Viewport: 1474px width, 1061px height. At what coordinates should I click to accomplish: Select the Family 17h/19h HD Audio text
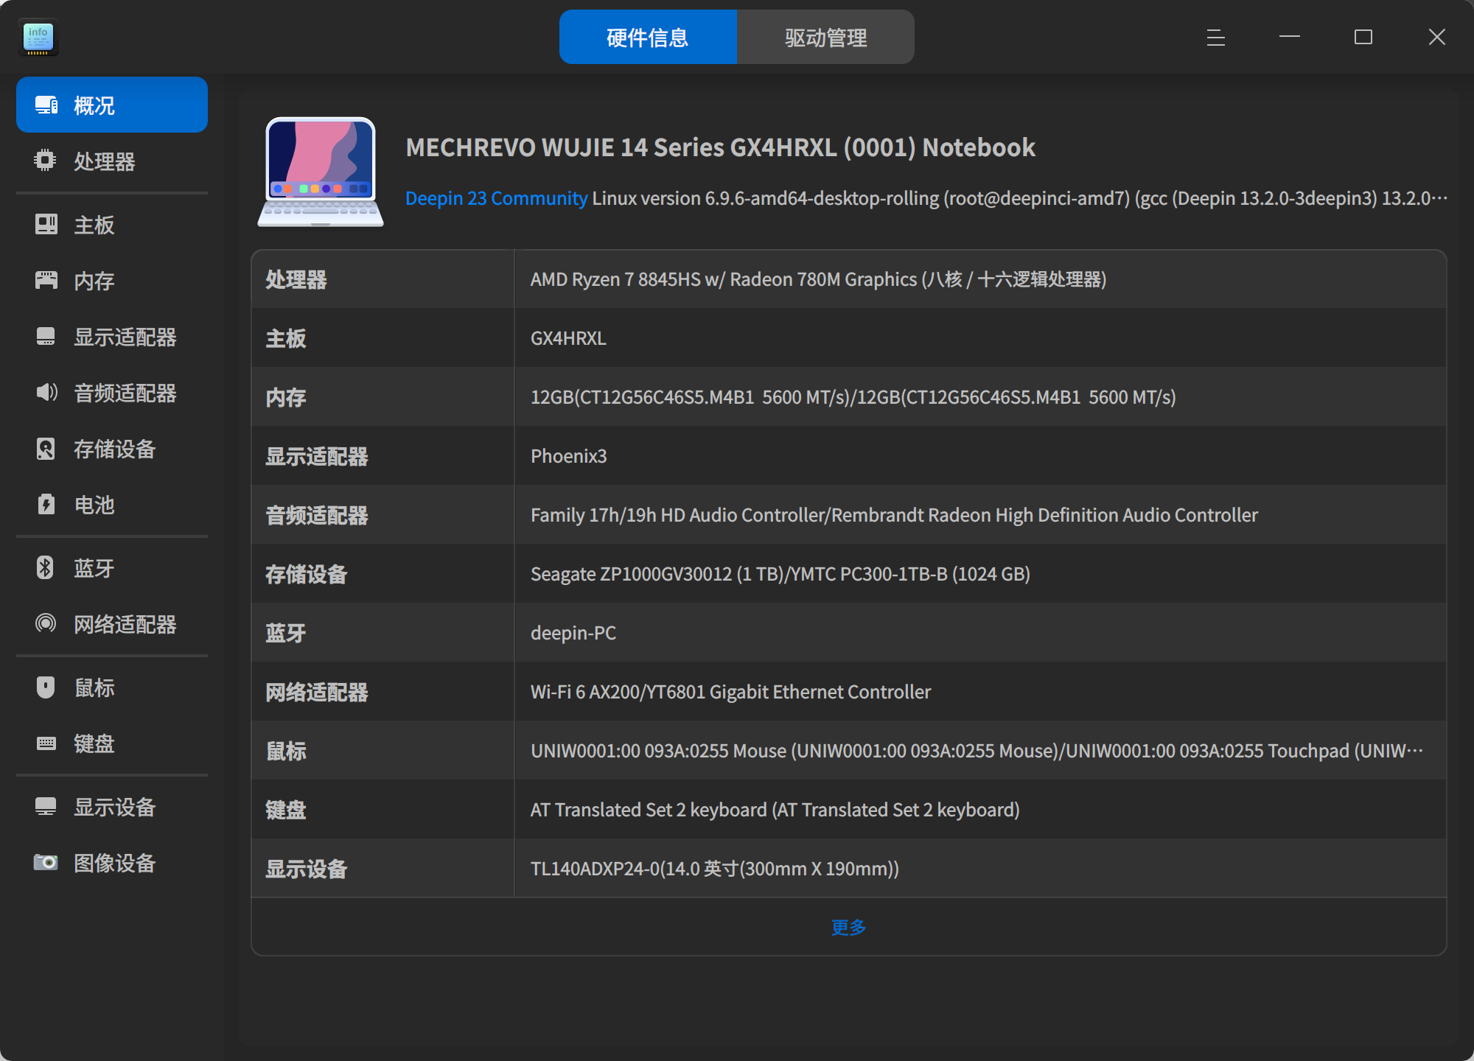pos(894,515)
